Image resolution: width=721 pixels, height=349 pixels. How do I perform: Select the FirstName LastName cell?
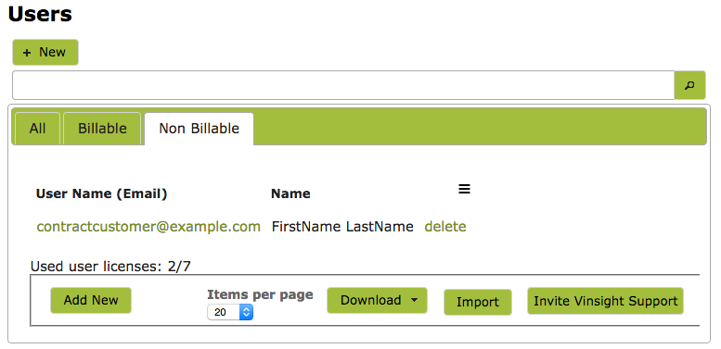[342, 227]
